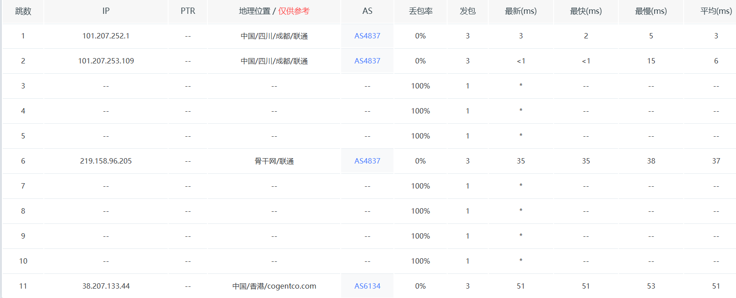Select the 骨干网/联通 location cell
The image size is (736, 298).
[274, 161]
